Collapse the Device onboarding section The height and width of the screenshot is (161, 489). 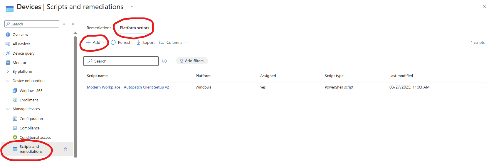(8, 81)
